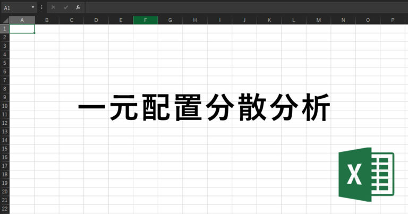The image size is (408, 214).
Task: Select column F header
Action: click(145, 20)
